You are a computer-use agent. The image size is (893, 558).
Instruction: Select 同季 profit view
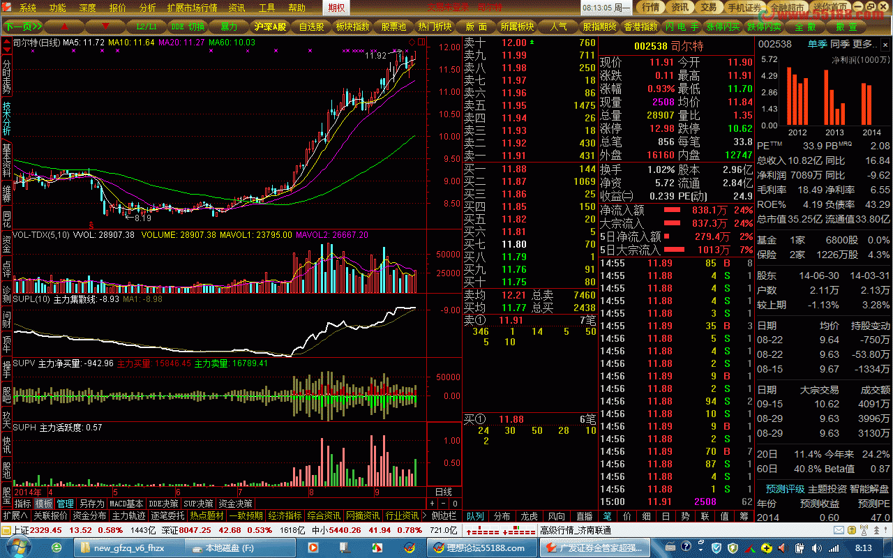pyautogui.click(x=839, y=44)
